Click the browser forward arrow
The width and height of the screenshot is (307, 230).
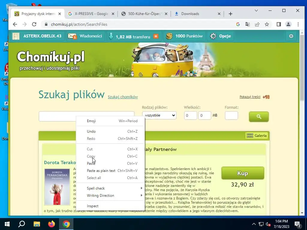click(x=25, y=24)
